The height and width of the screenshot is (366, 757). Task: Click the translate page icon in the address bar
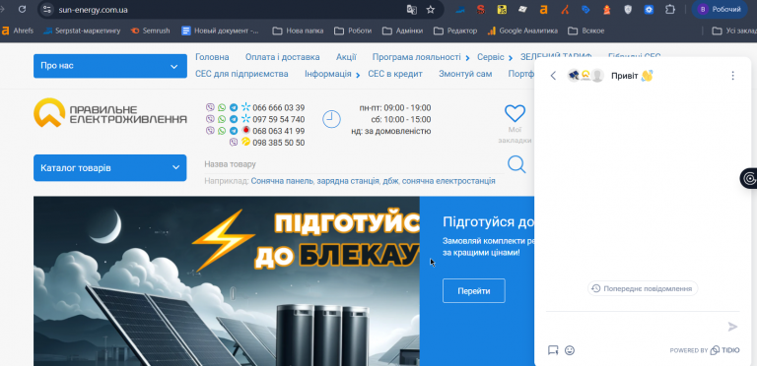coord(411,9)
